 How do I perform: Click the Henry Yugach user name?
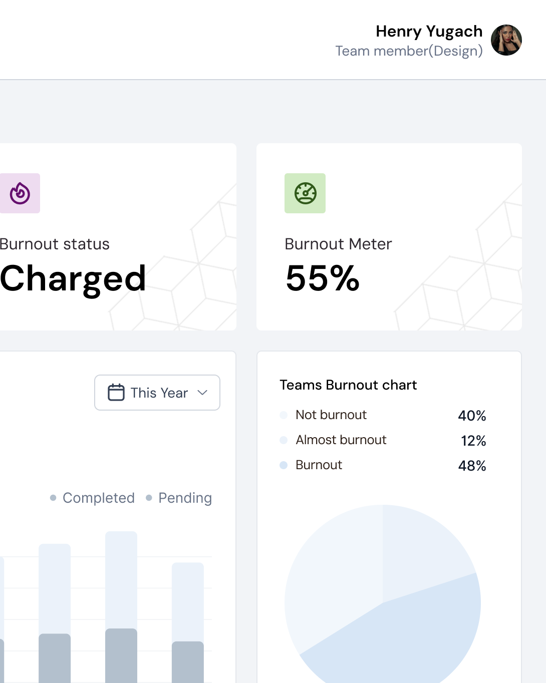[x=429, y=31]
